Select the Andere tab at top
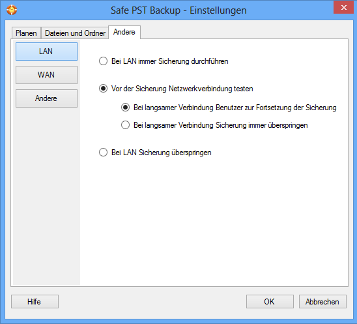The image size is (357, 324). pos(124,32)
